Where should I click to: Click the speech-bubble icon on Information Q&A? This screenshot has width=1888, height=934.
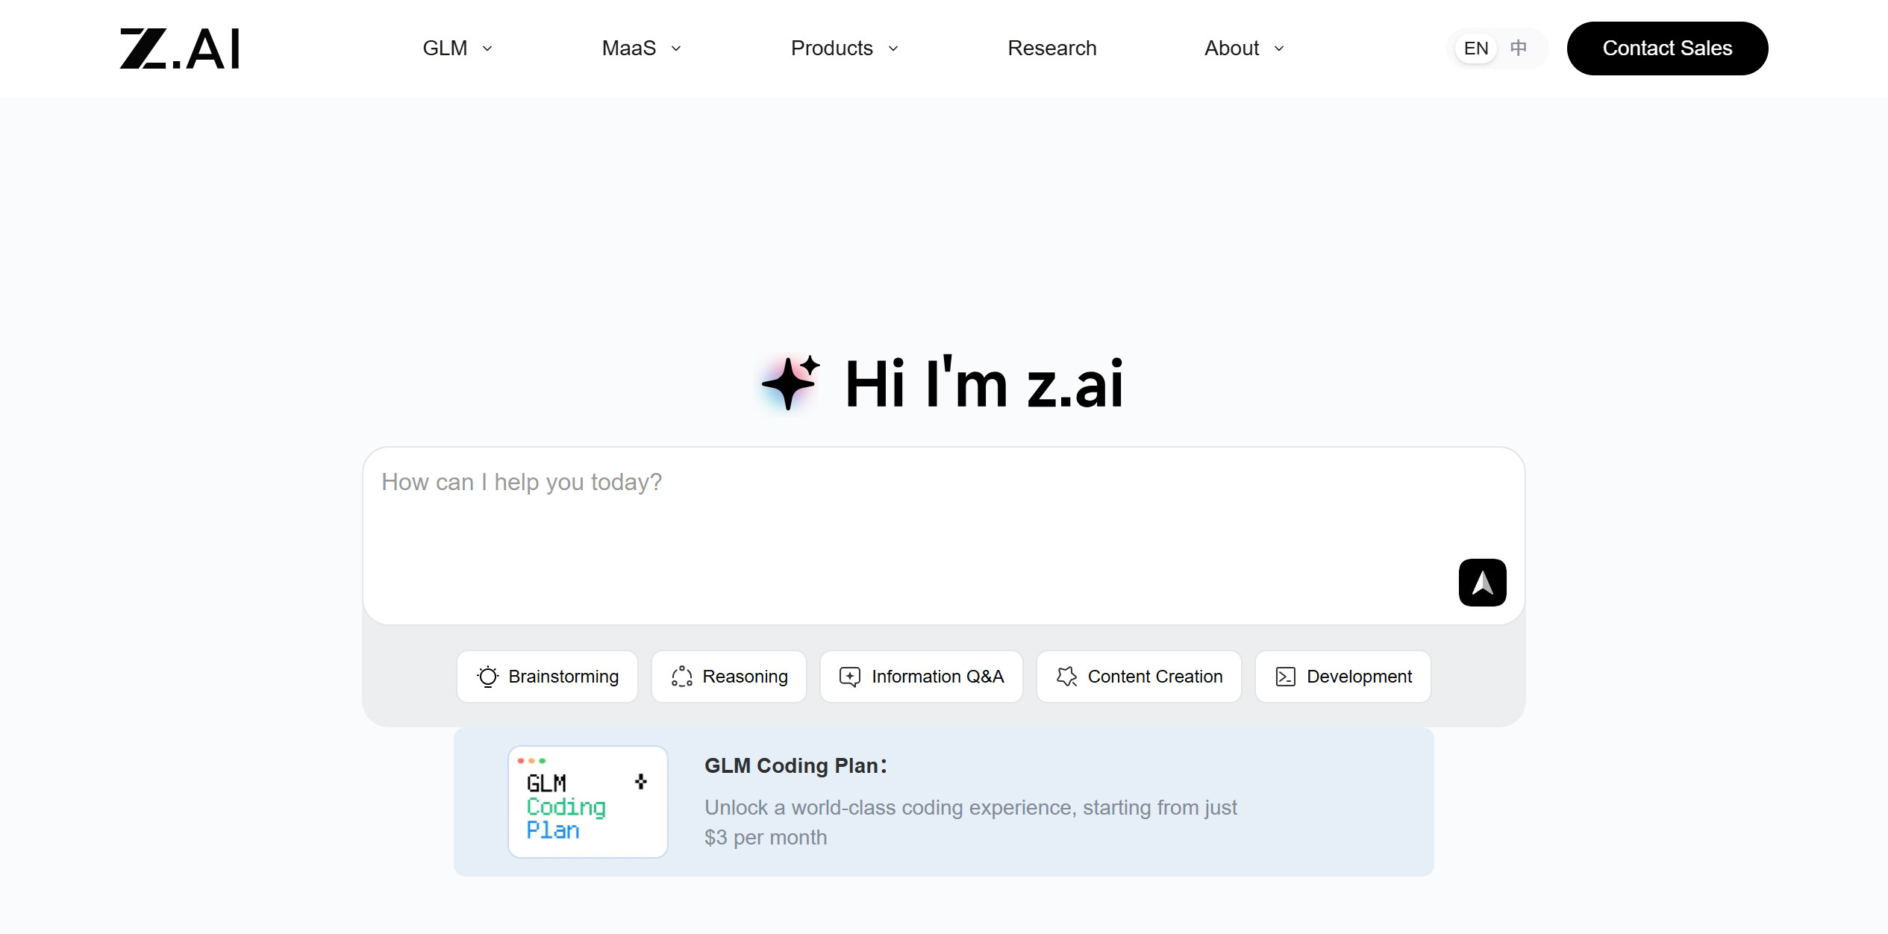tap(849, 677)
